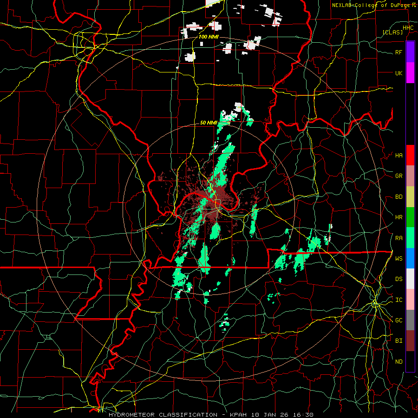418x418 pixels.
Task: Click the light pink IC legend swatch
Action: pyautogui.click(x=410, y=300)
